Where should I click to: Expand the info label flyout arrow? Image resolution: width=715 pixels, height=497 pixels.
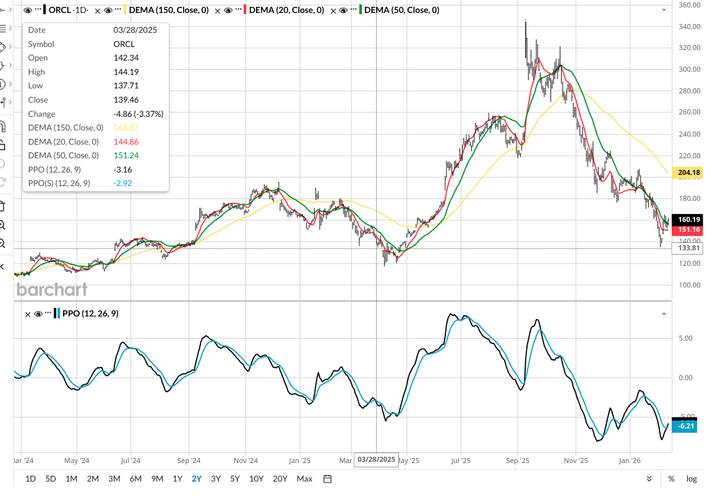11,85
